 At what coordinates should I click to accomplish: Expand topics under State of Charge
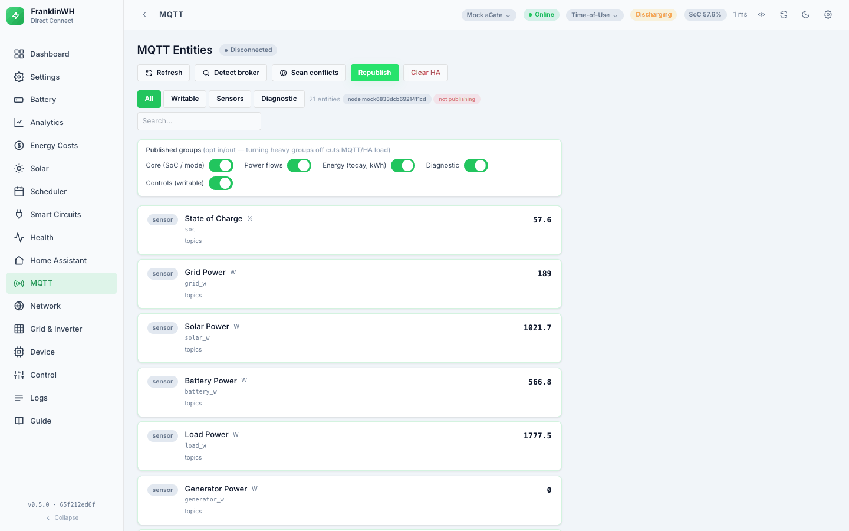coord(193,241)
